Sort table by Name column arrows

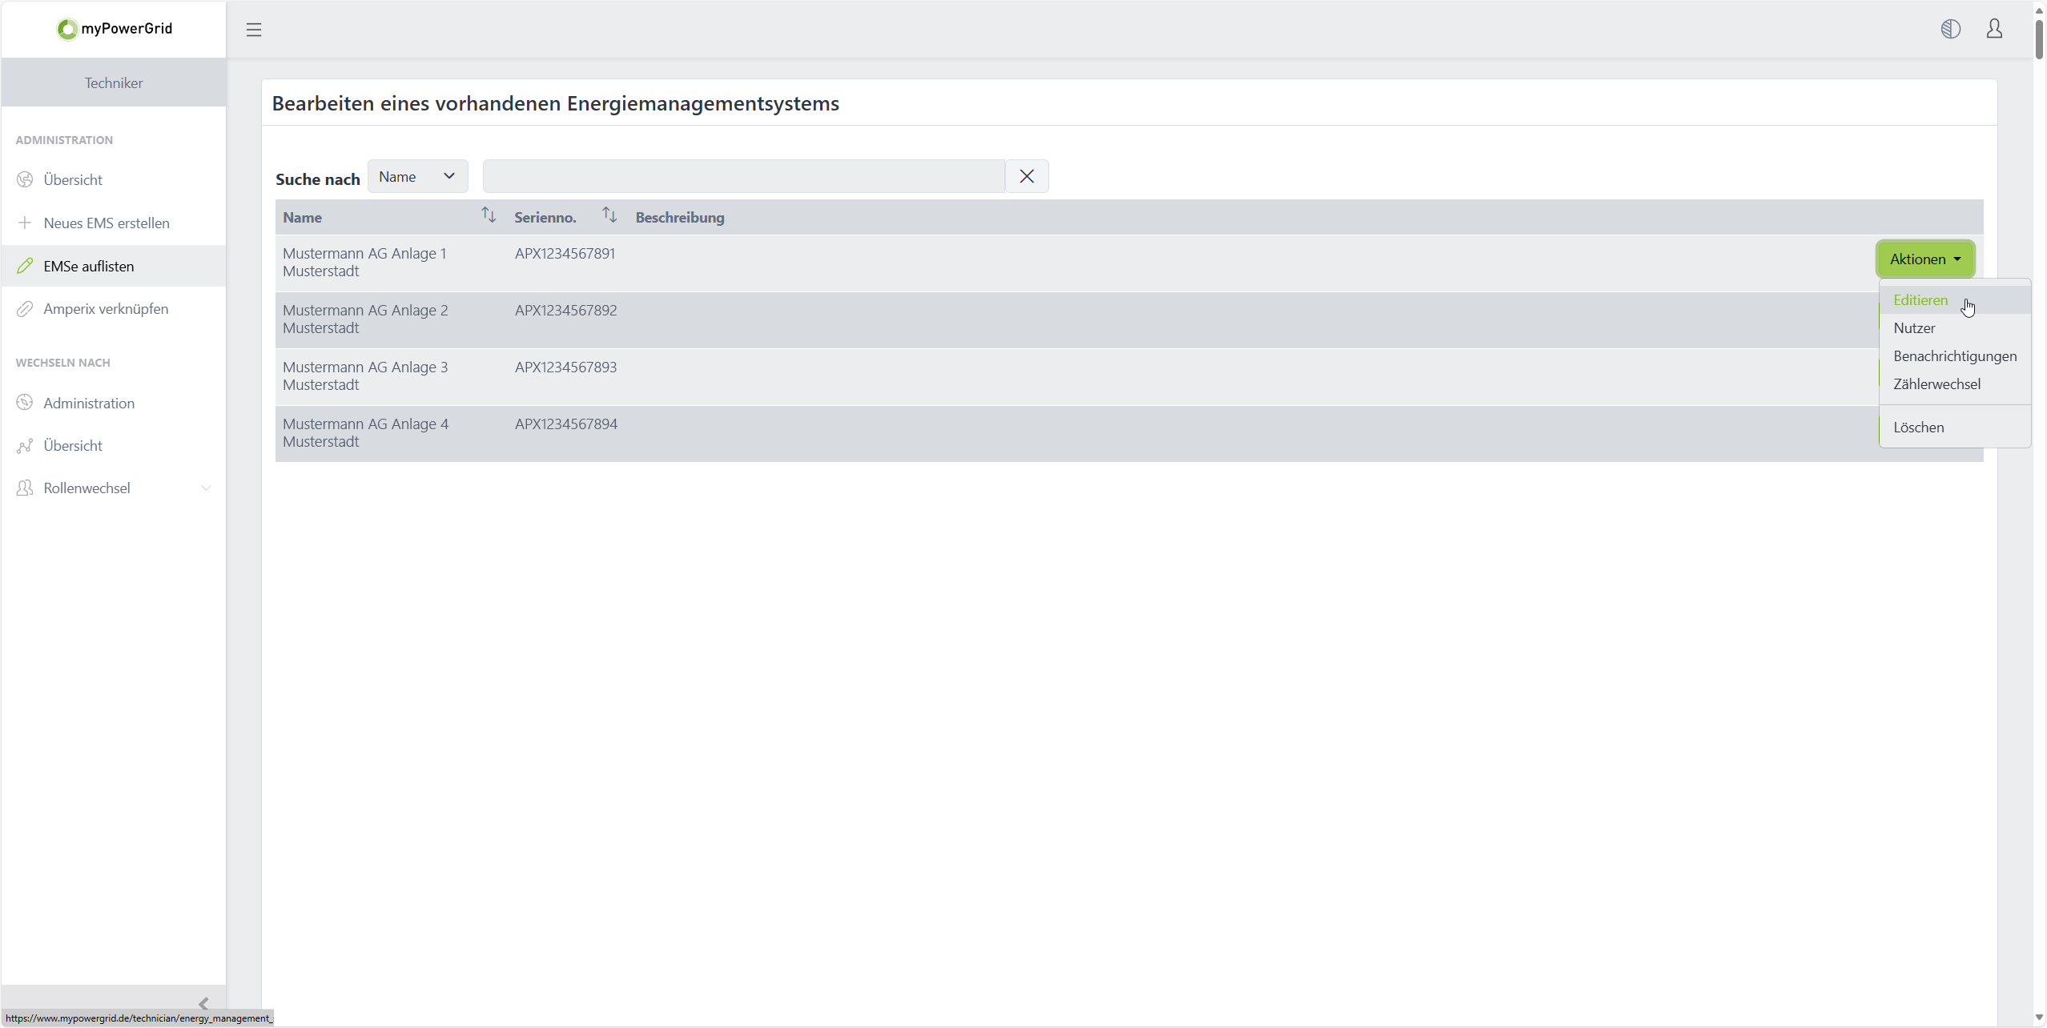point(488,215)
